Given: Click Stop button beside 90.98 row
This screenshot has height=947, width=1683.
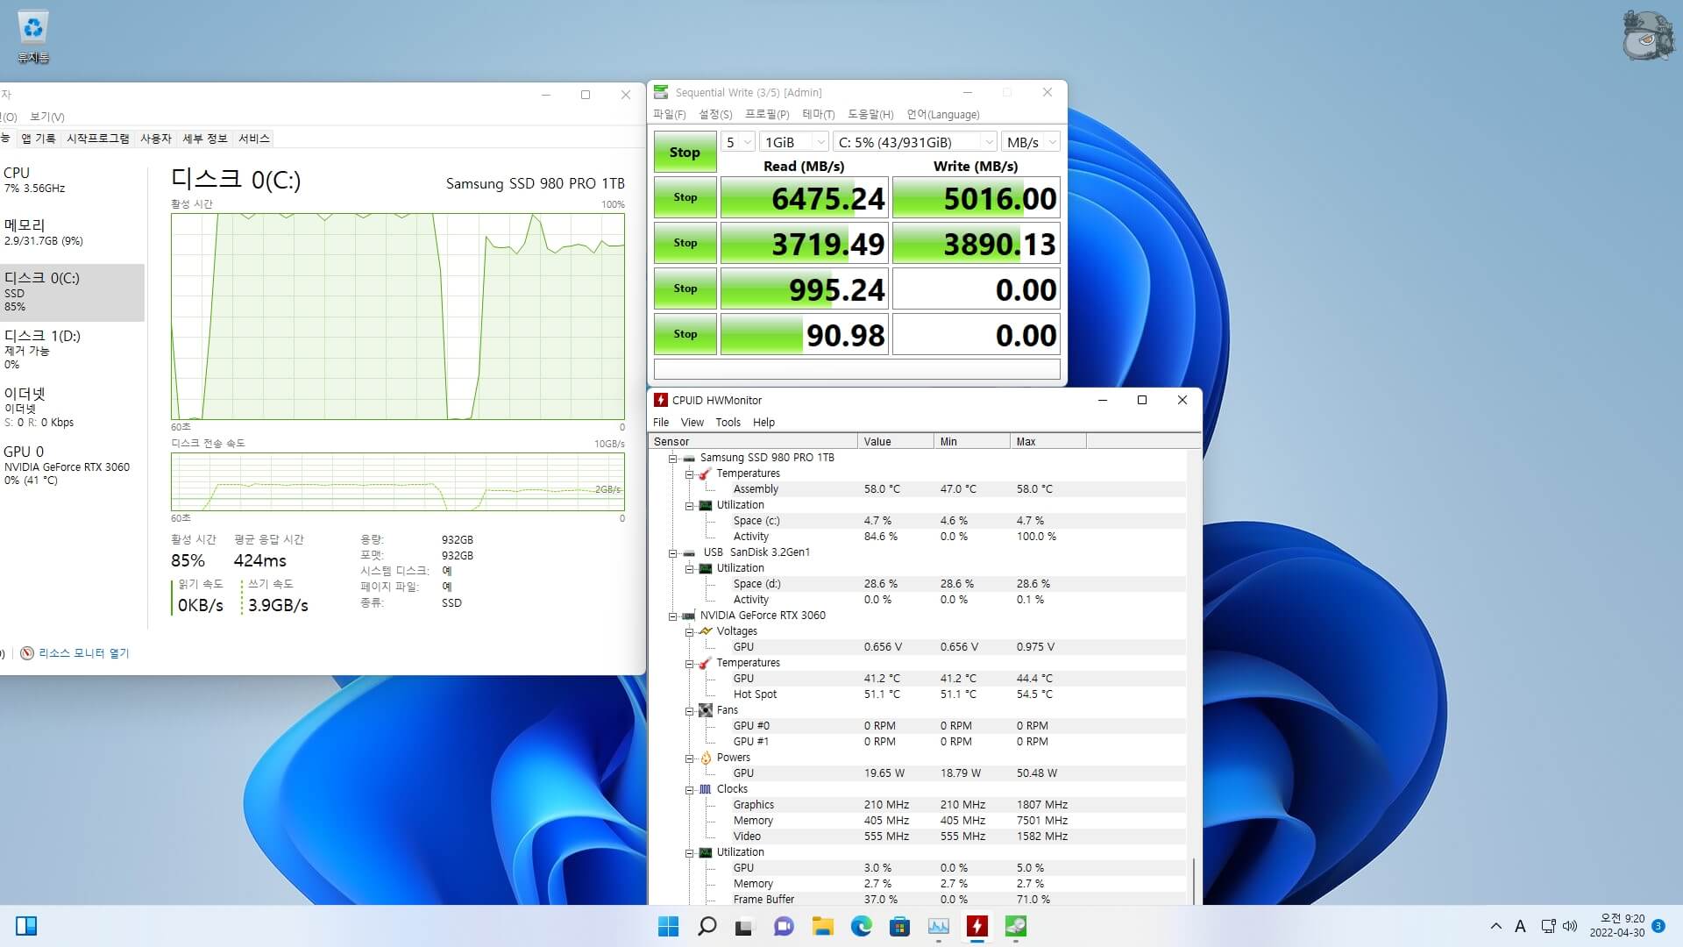Looking at the screenshot, I should [x=685, y=334].
